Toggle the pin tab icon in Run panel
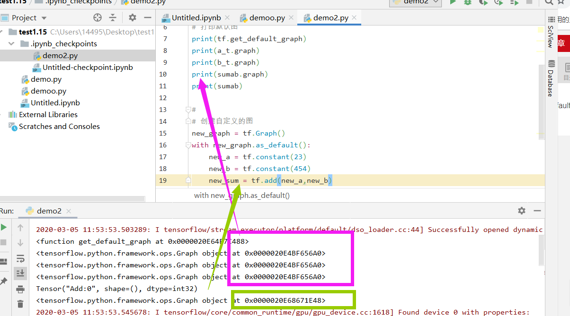 [4, 281]
